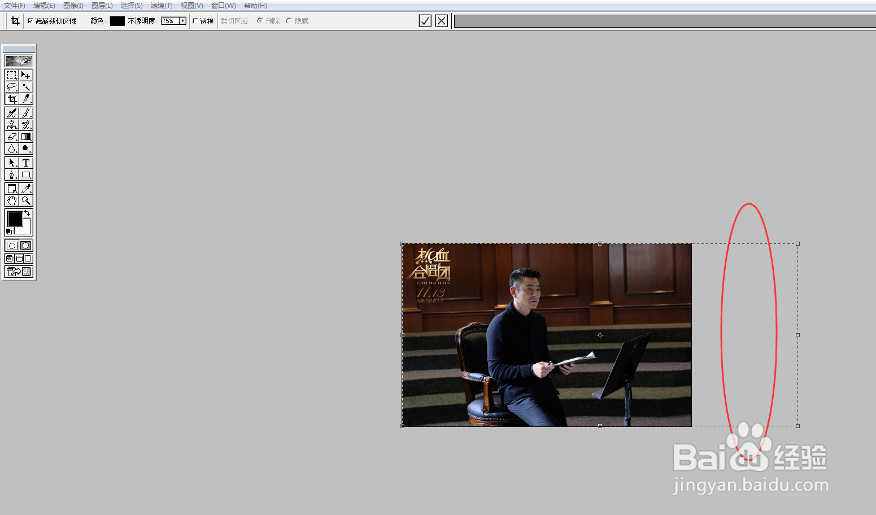Viewport: 876px width, 515px height.
Task: Select the Move tool
Action: click(x=26, y=75)
